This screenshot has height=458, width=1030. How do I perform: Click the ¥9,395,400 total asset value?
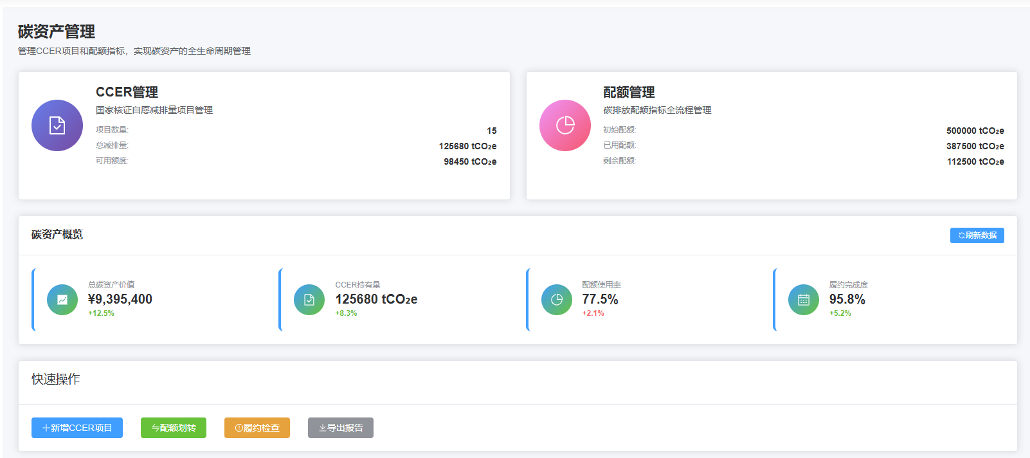120,299
